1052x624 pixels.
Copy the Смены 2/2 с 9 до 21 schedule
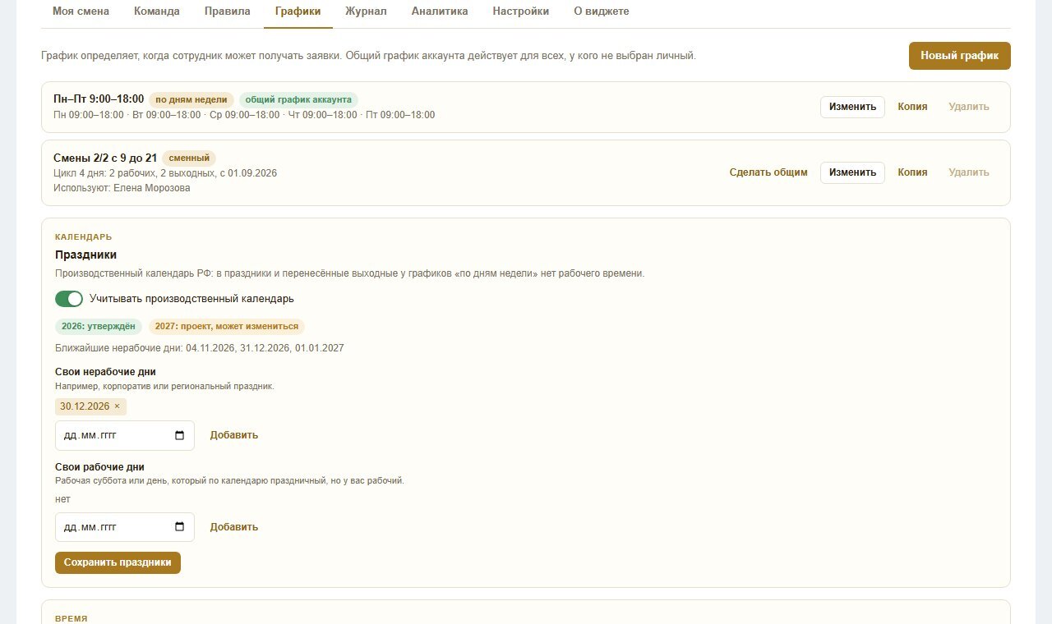[x=912, y=172]
